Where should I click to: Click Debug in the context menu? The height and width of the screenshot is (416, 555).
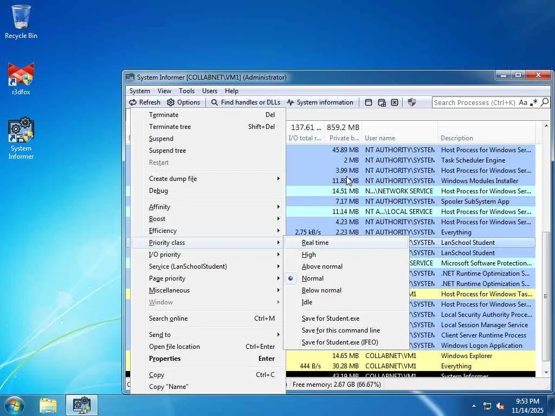[208, 191]
